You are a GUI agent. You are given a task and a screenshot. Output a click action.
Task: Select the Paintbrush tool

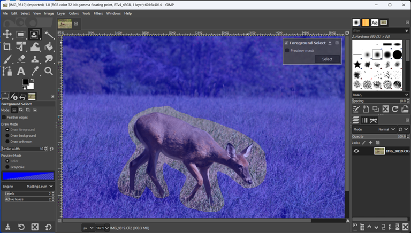pos(7,59)
